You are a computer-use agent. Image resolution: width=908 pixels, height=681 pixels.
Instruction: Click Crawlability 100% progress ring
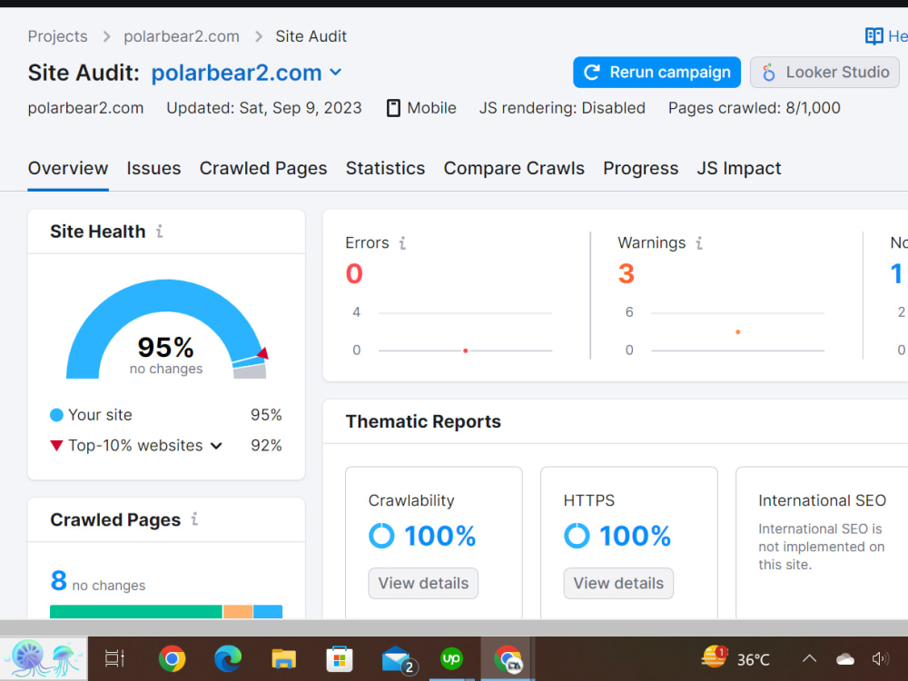381,536
